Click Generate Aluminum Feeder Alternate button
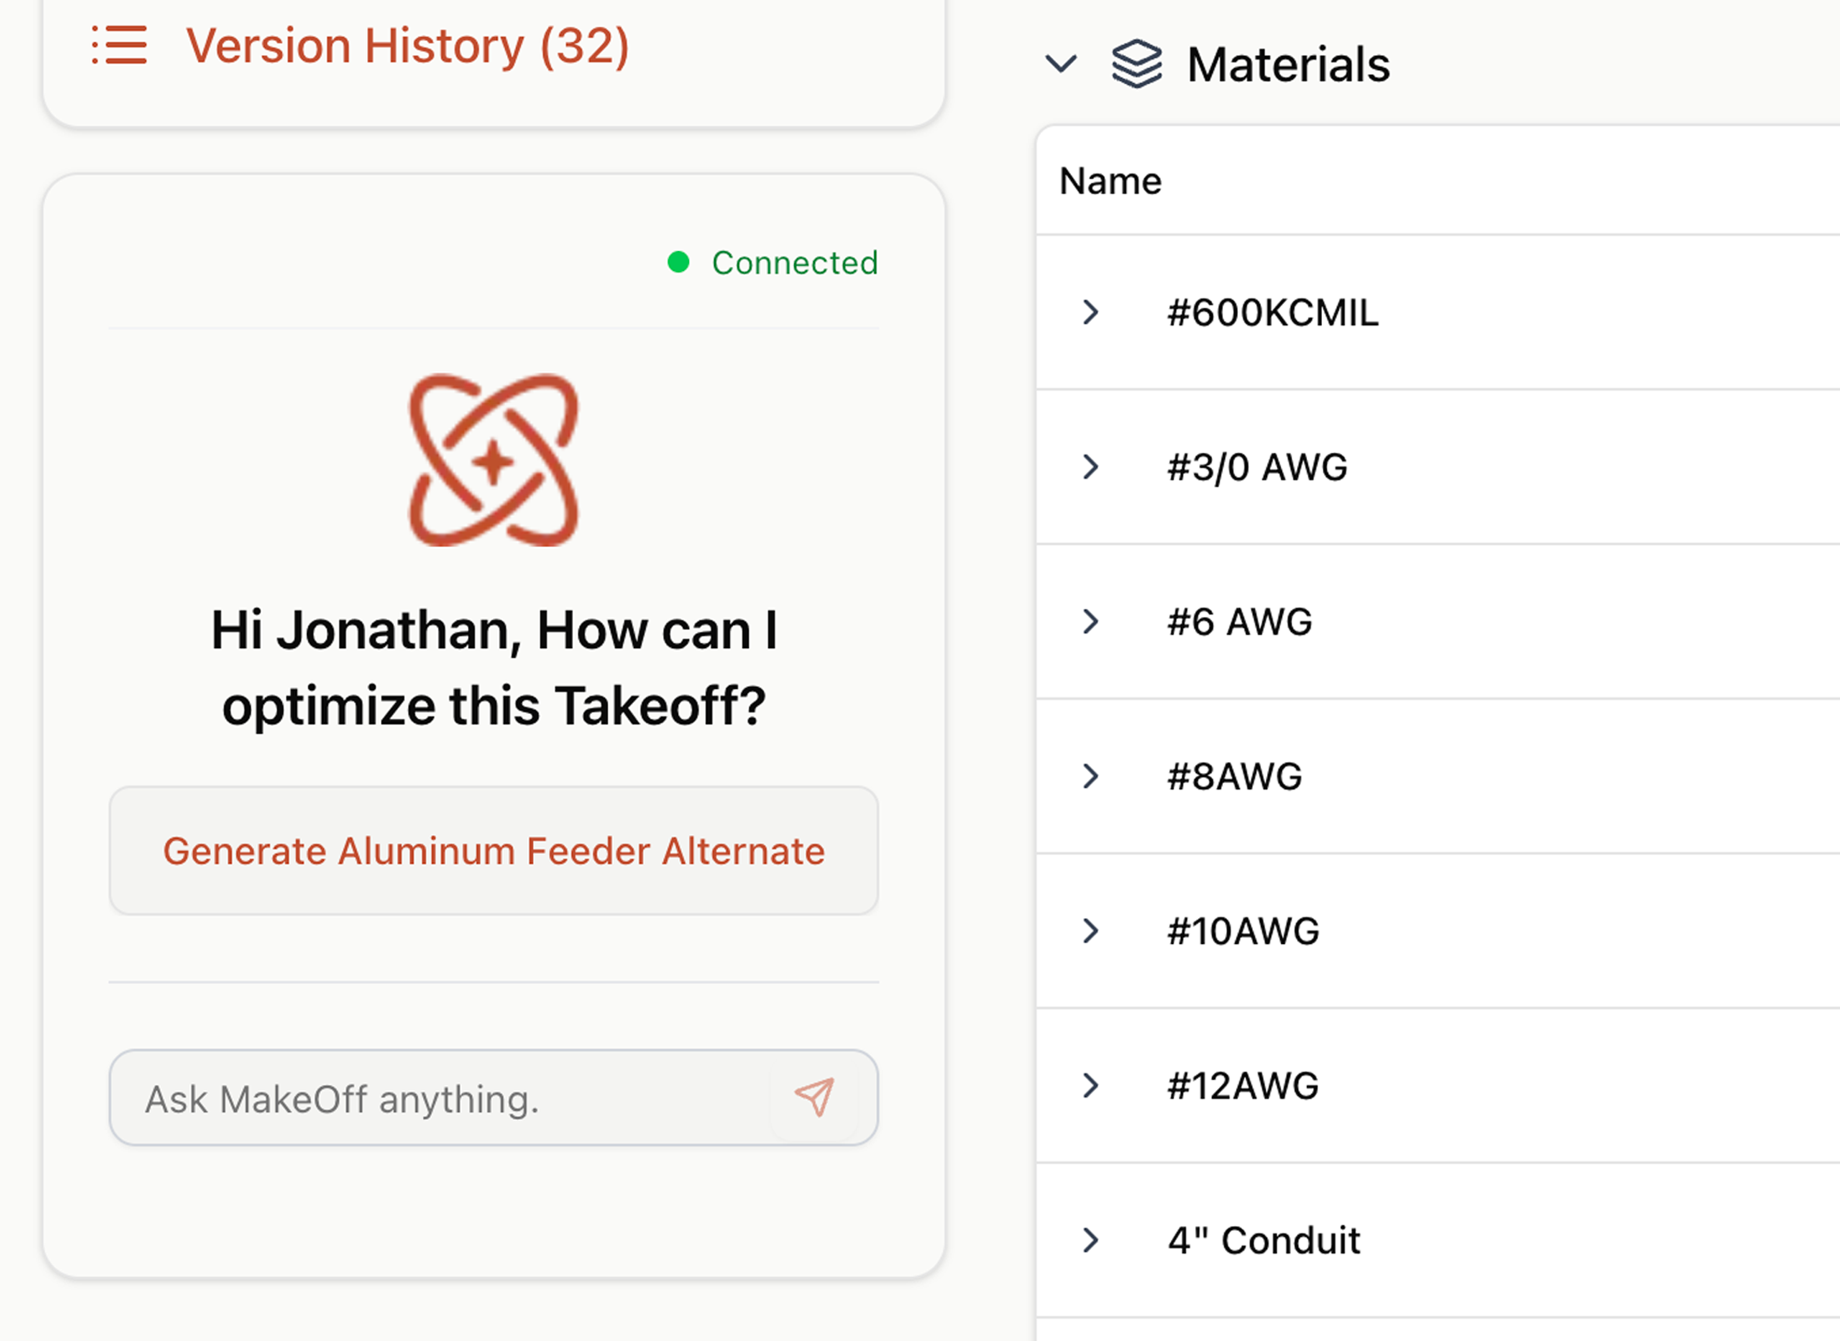1840x1341 pixels. tap(494, 851)
